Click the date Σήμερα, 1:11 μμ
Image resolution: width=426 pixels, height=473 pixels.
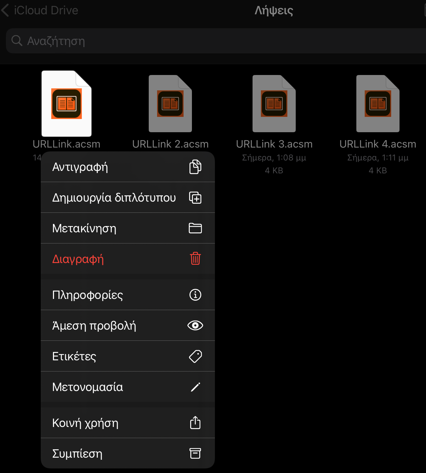click(x=378, y=158)
